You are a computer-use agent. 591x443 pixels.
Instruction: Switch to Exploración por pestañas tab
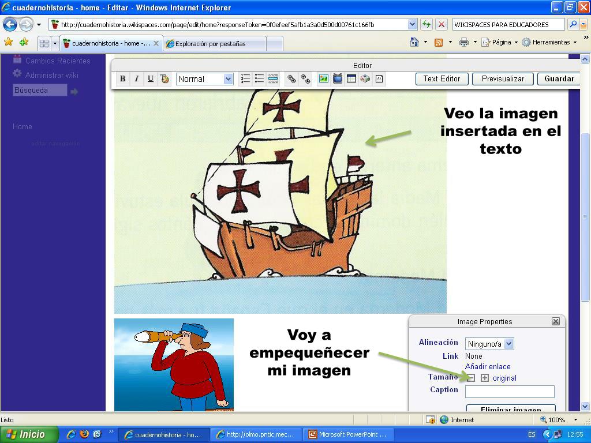pyautogui.click(x=215, y=44)
